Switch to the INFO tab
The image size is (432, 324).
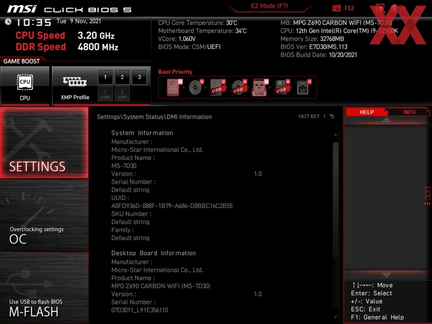point(409,112)
